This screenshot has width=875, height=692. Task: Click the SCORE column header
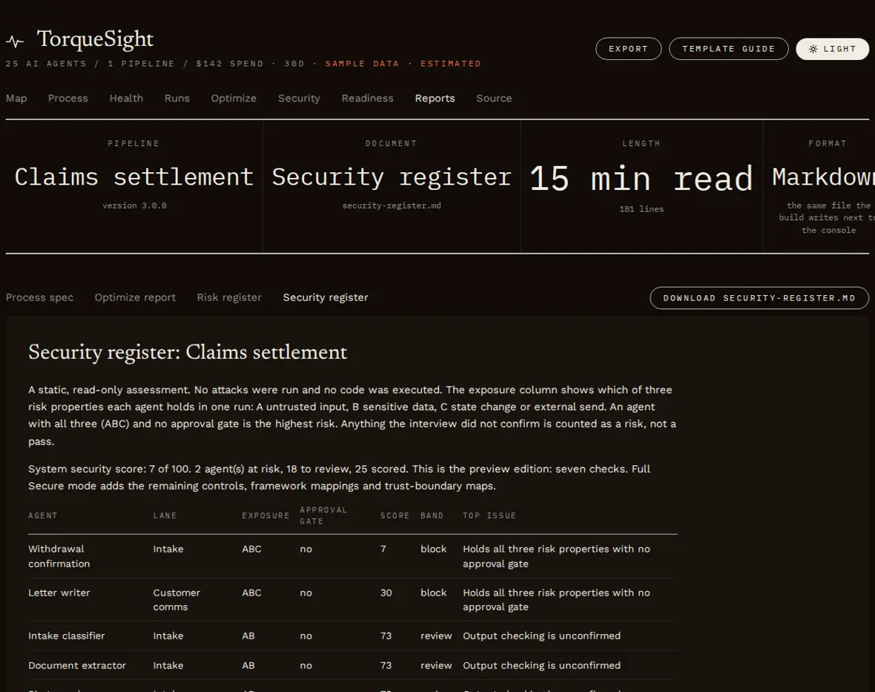394,515
